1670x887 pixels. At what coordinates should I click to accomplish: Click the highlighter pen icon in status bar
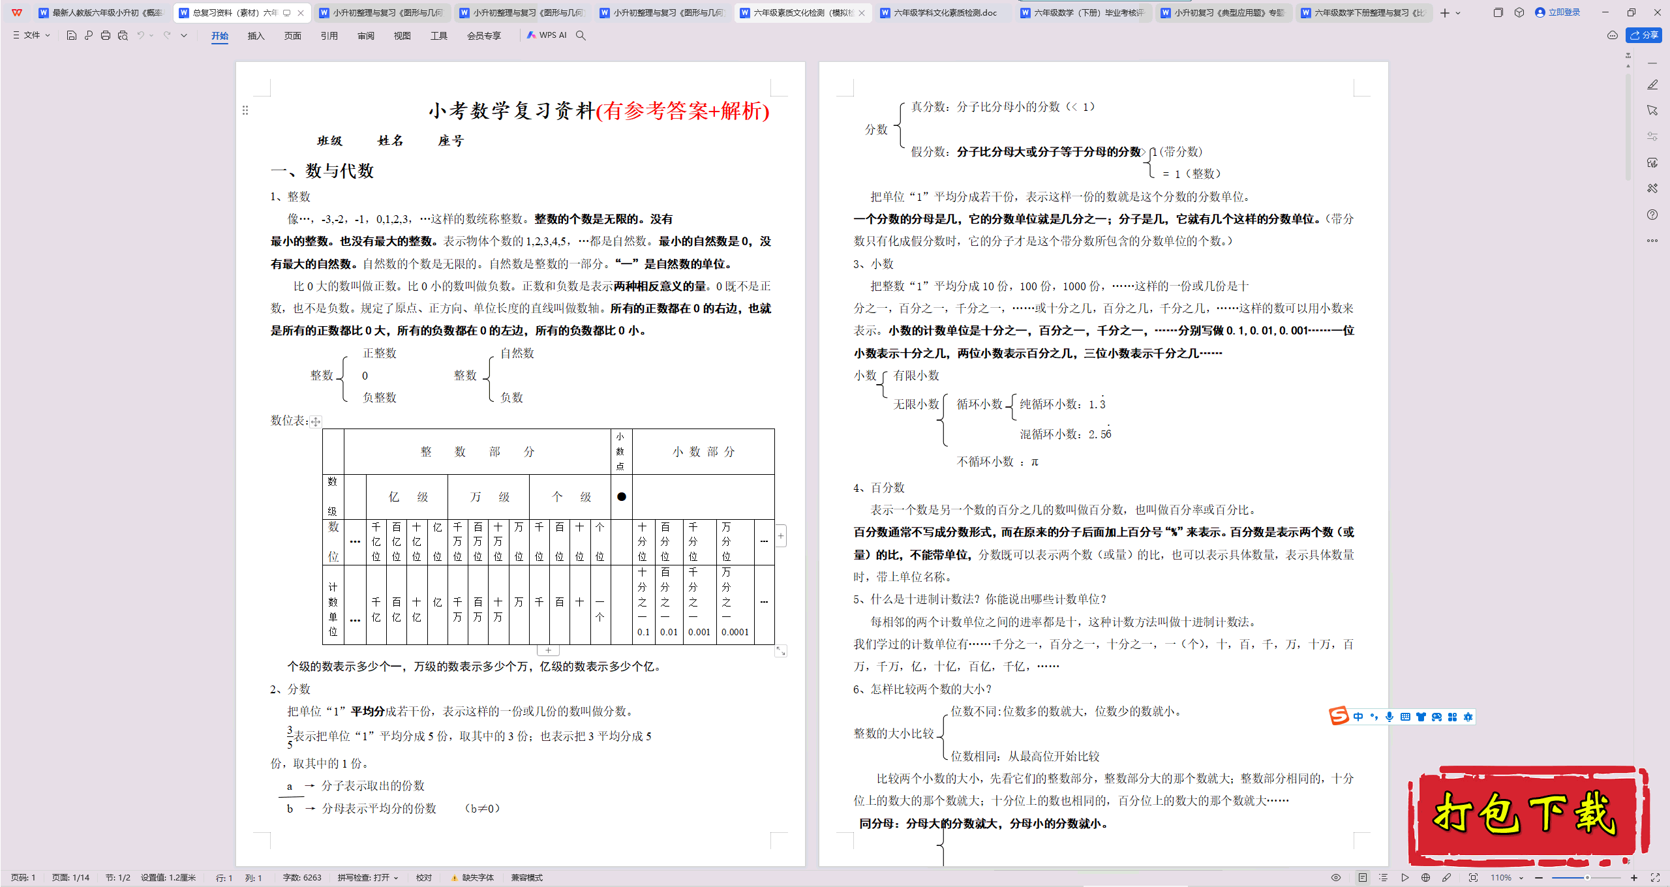coord(1447,878)
